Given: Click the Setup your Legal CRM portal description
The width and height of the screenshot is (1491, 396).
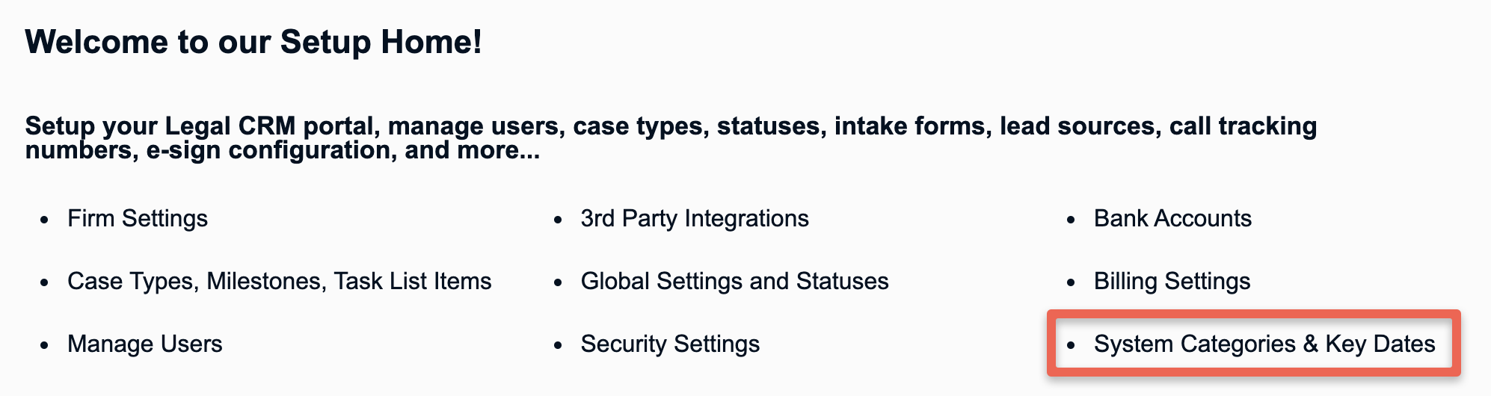Looking at the screenshot, I should (x=671, y=137).
